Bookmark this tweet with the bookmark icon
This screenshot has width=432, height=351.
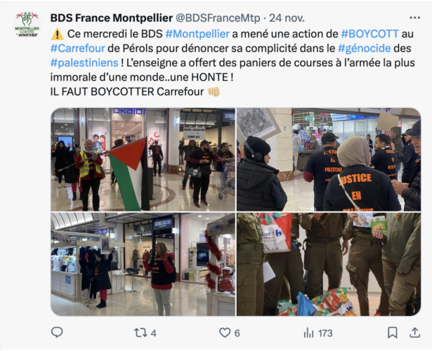pos(393,333)
